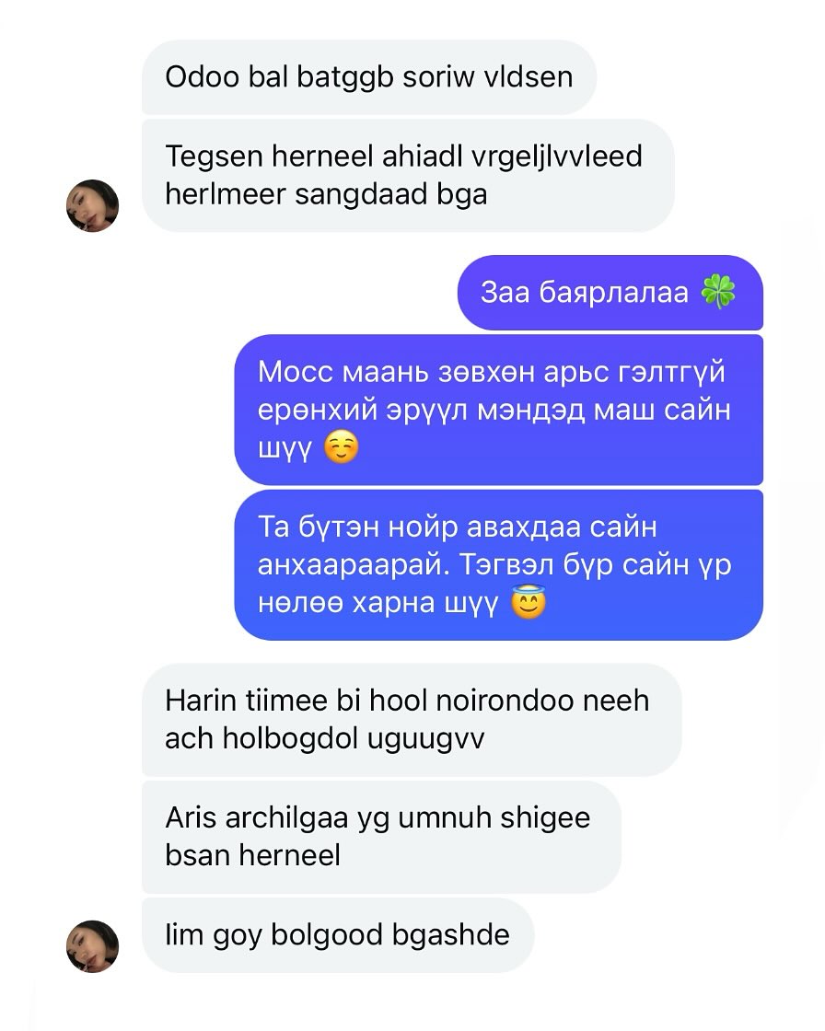
Task: Click the text 'ach holbogdol uguugvv'
Action: tap(324, 739)
